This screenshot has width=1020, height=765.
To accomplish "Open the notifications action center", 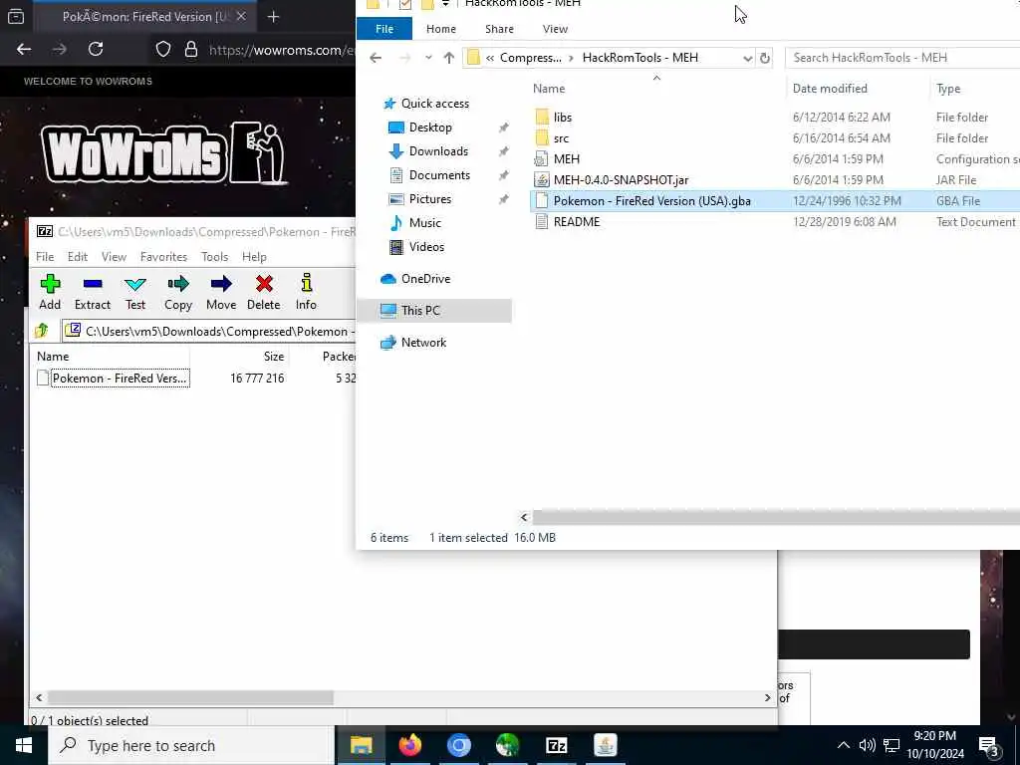I will pos(989,745).
